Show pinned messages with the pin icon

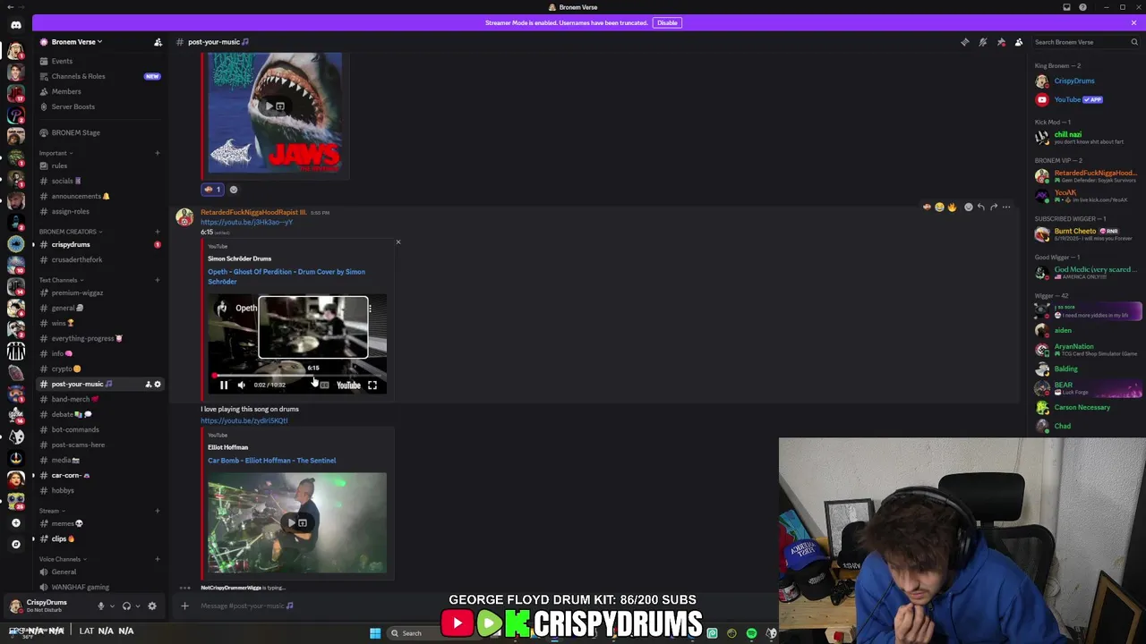[1001, 42]
